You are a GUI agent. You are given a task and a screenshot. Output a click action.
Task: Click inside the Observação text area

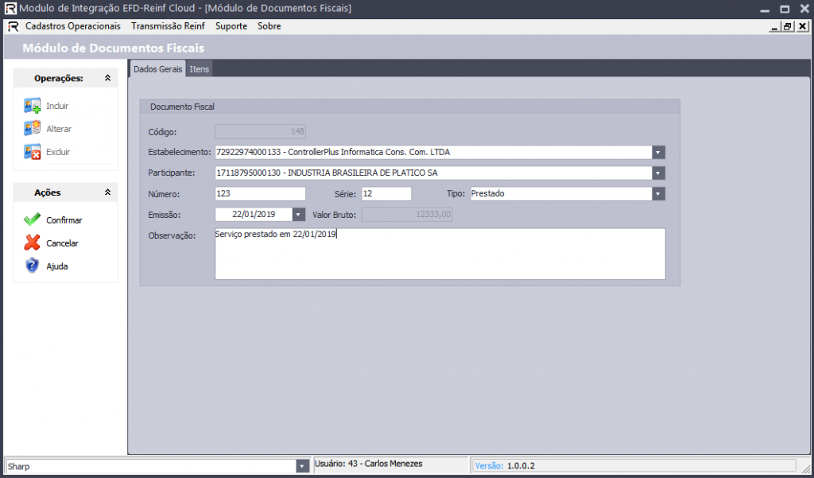pos(440,254)
